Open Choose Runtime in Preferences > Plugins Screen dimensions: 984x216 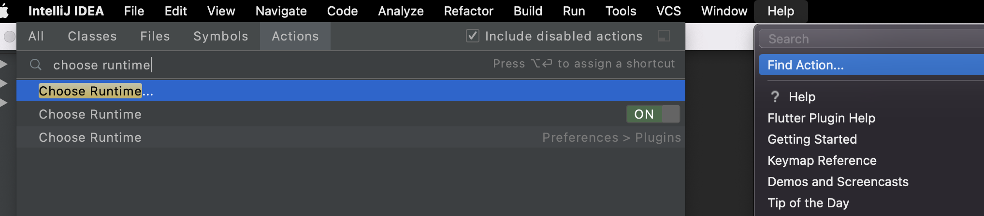point(351,137)
